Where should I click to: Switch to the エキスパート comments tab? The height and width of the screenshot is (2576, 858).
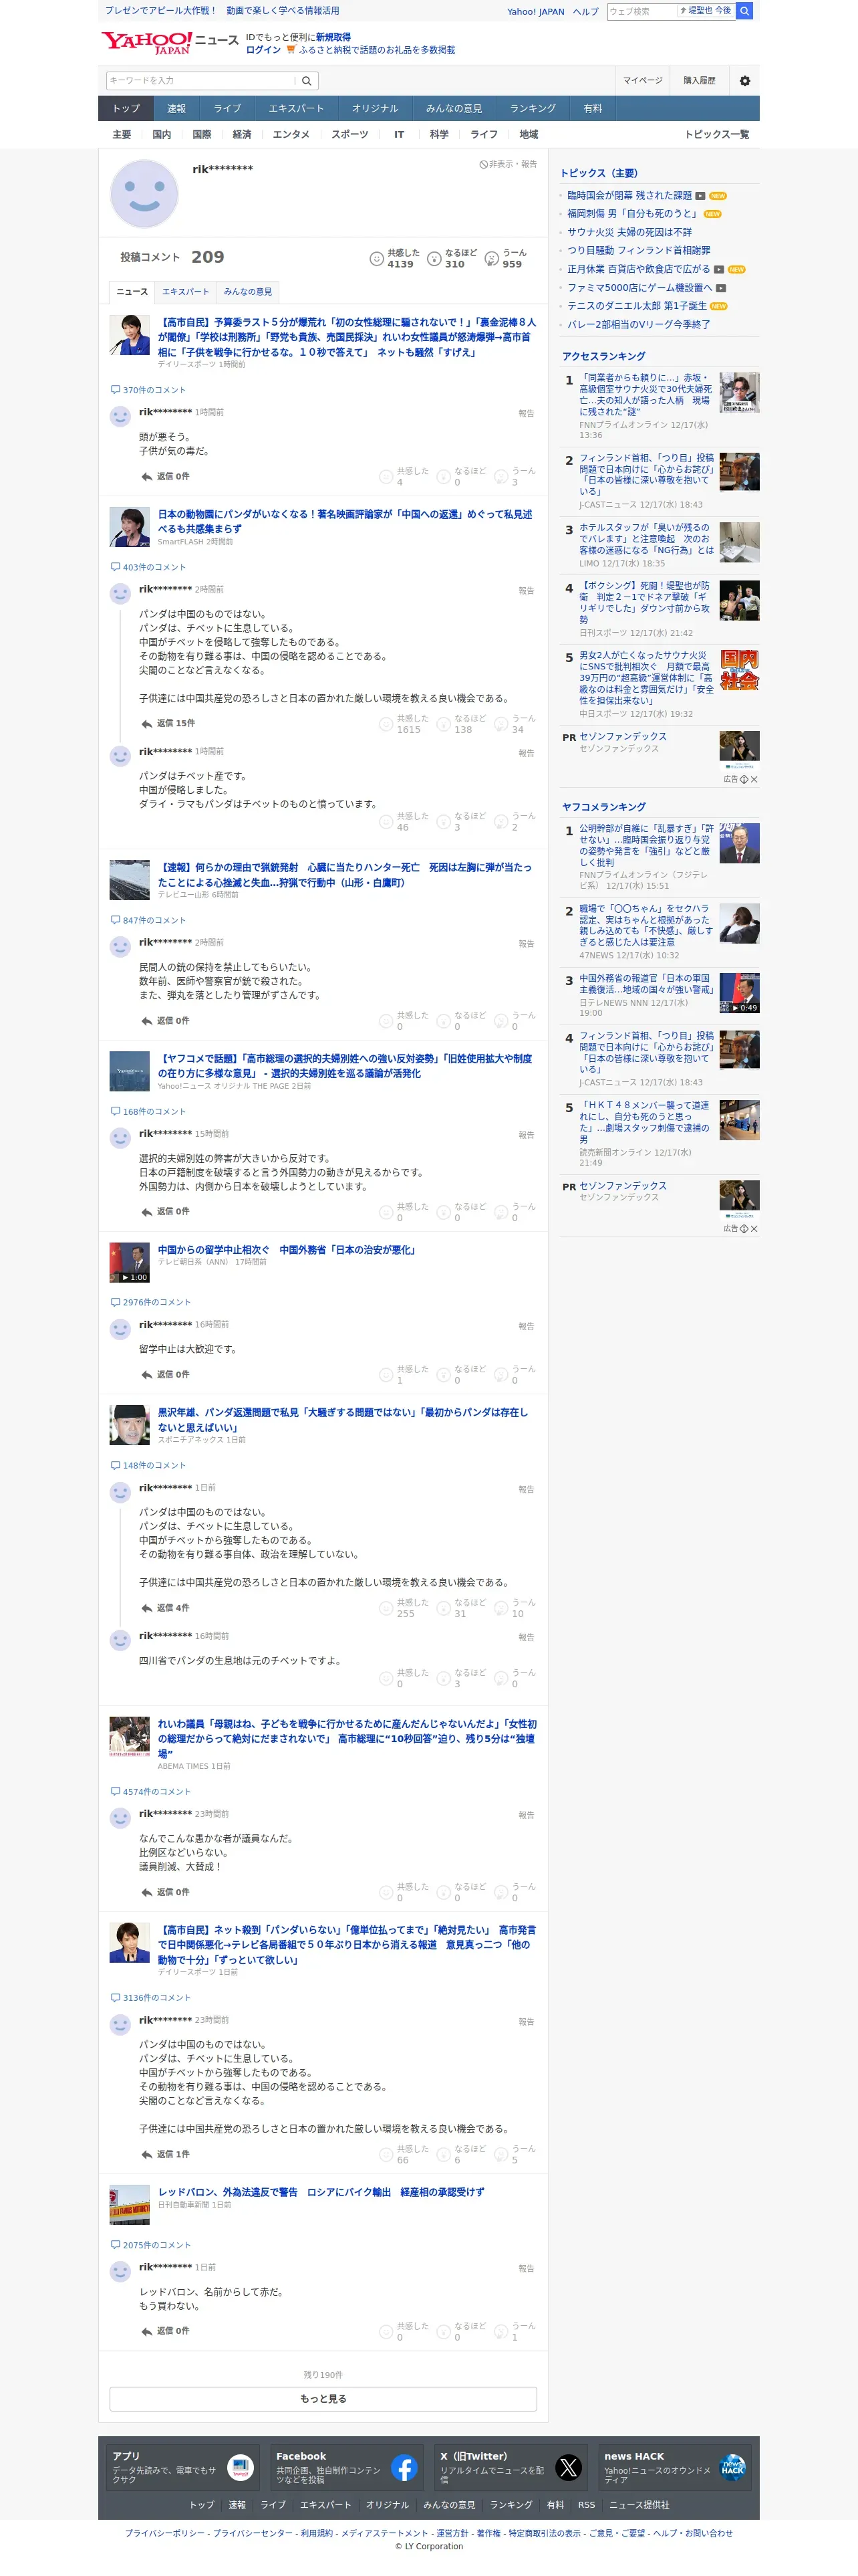click(x=186, y=291)
